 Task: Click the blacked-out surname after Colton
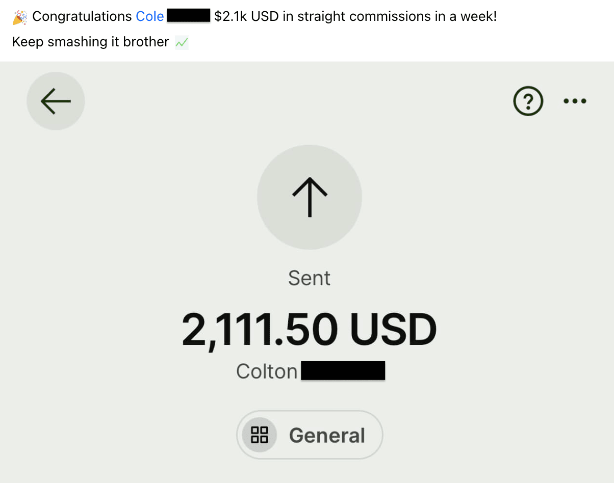point(343,370)
